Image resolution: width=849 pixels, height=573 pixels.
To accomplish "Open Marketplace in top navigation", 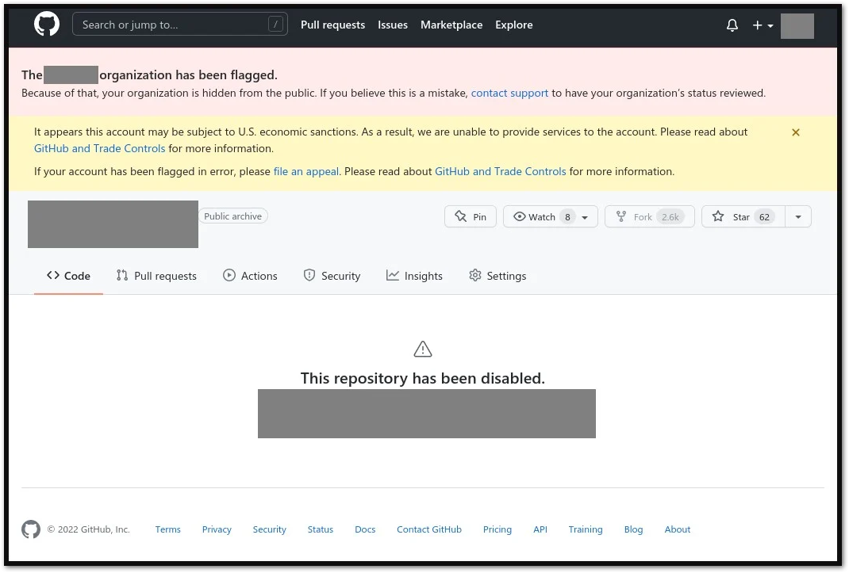I will [451, 25].
